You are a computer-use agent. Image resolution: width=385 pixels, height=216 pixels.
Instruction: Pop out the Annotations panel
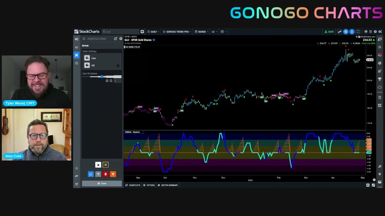tap(115, 39)
